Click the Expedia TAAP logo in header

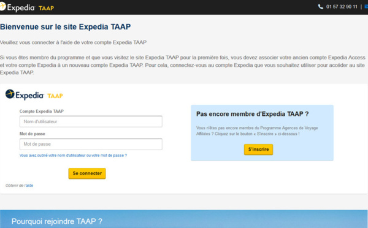(x=27, y=7)
